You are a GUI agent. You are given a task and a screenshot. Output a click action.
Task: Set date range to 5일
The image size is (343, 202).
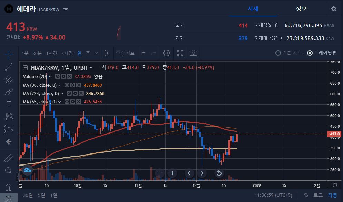41,195
